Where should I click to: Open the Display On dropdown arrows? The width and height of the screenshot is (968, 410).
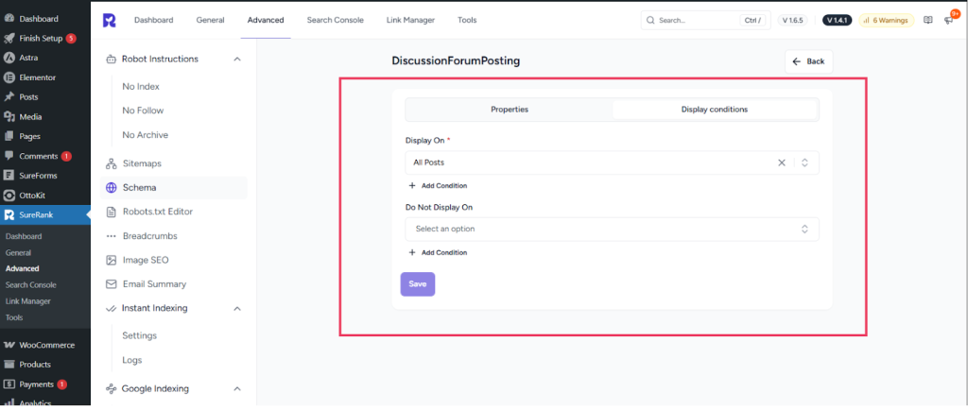pyautogui.click(x=804, y=162)
